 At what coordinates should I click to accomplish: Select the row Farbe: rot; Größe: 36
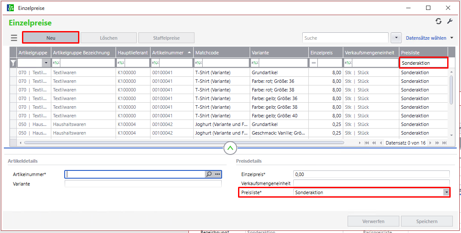point(229,81)
